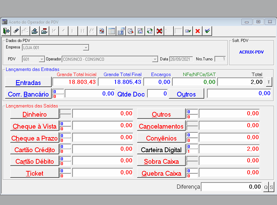Viewport: 277px width, 205px height.
Task: Click the document magnifier preview icon
Action: [x=131, y=31]
